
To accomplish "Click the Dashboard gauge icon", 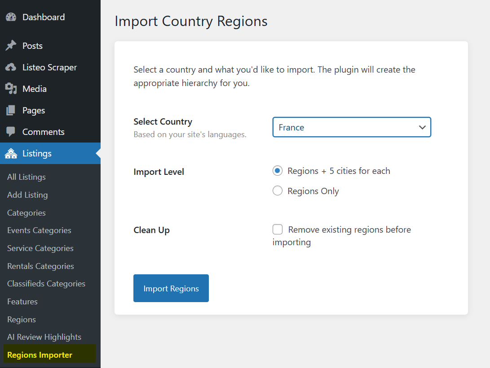I will pyautogui.click(x=11, y=17).
